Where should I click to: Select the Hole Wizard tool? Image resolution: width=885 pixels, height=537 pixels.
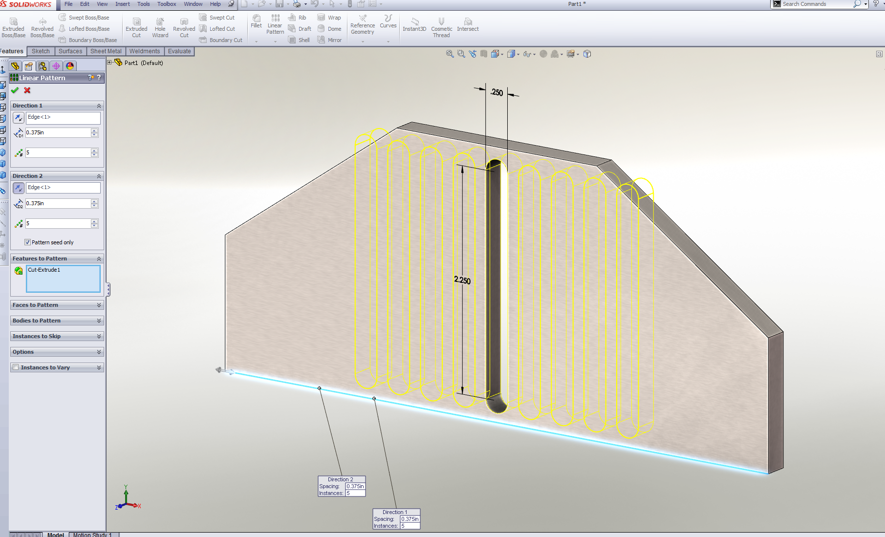pyautogui.click(x=160, y=27)
